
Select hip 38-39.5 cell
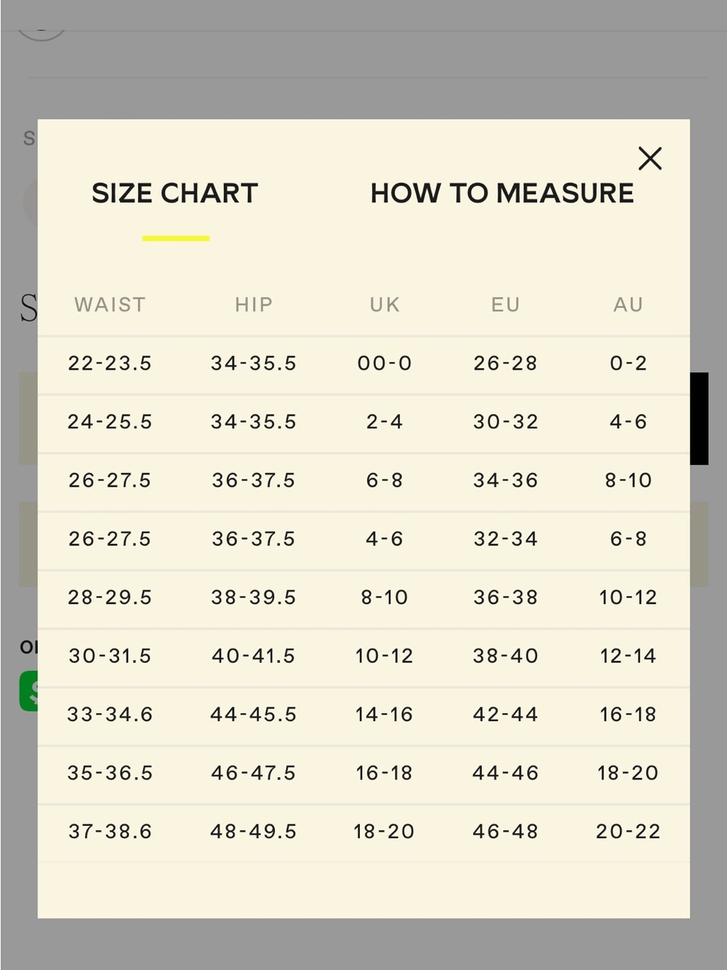coord(254,597)
